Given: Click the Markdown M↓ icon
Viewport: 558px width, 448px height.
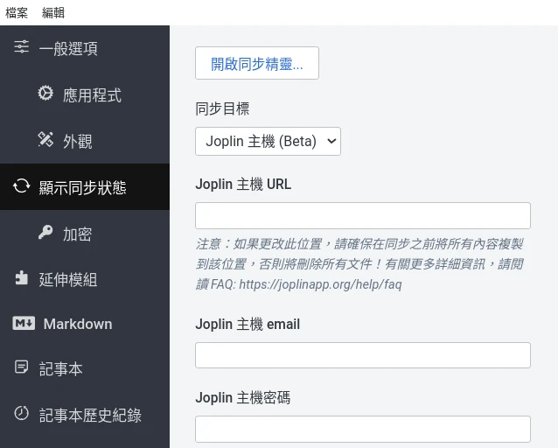Looking at the screenshot, I should click(x=24, y=324).
